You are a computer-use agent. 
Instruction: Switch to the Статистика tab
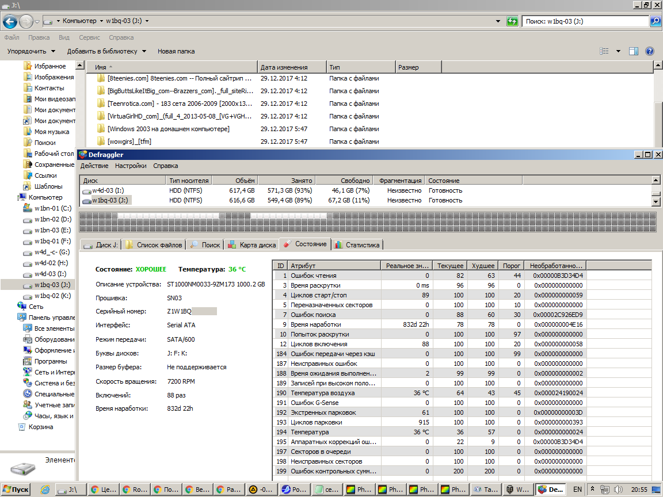coord(357,244)
